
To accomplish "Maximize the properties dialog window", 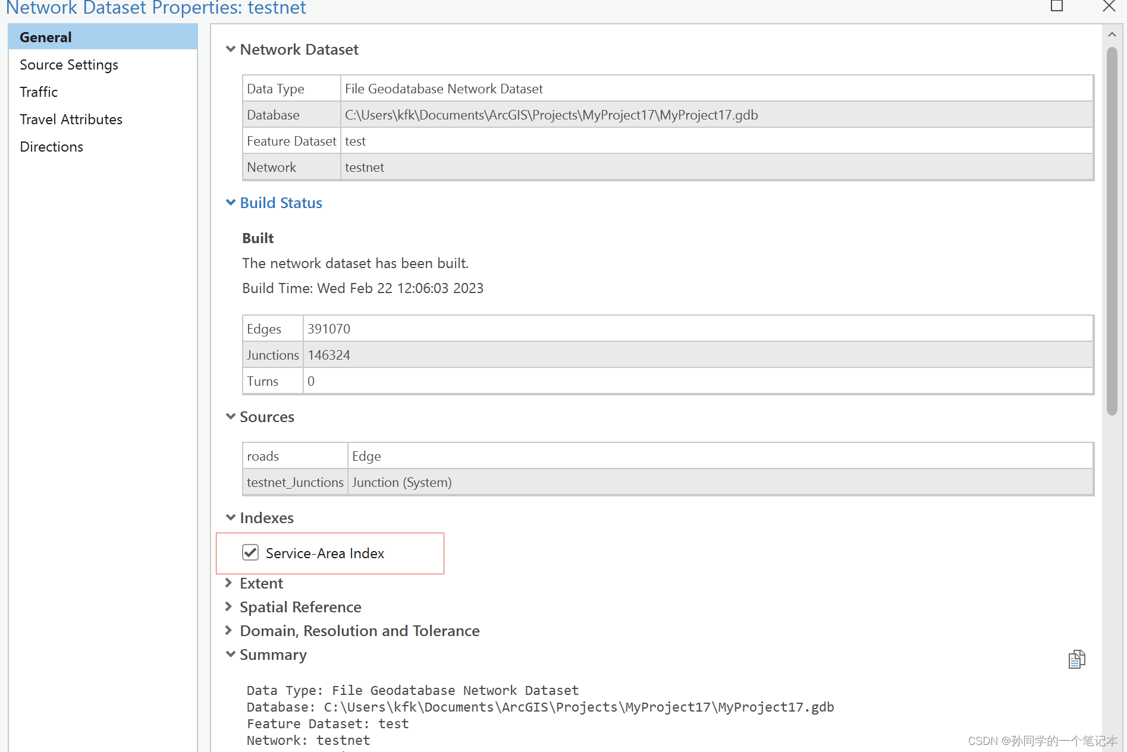I will [x=1057, y=6].
